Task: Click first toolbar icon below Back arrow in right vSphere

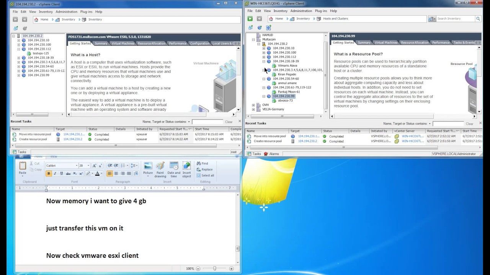Action: click(x=250, y=27)
